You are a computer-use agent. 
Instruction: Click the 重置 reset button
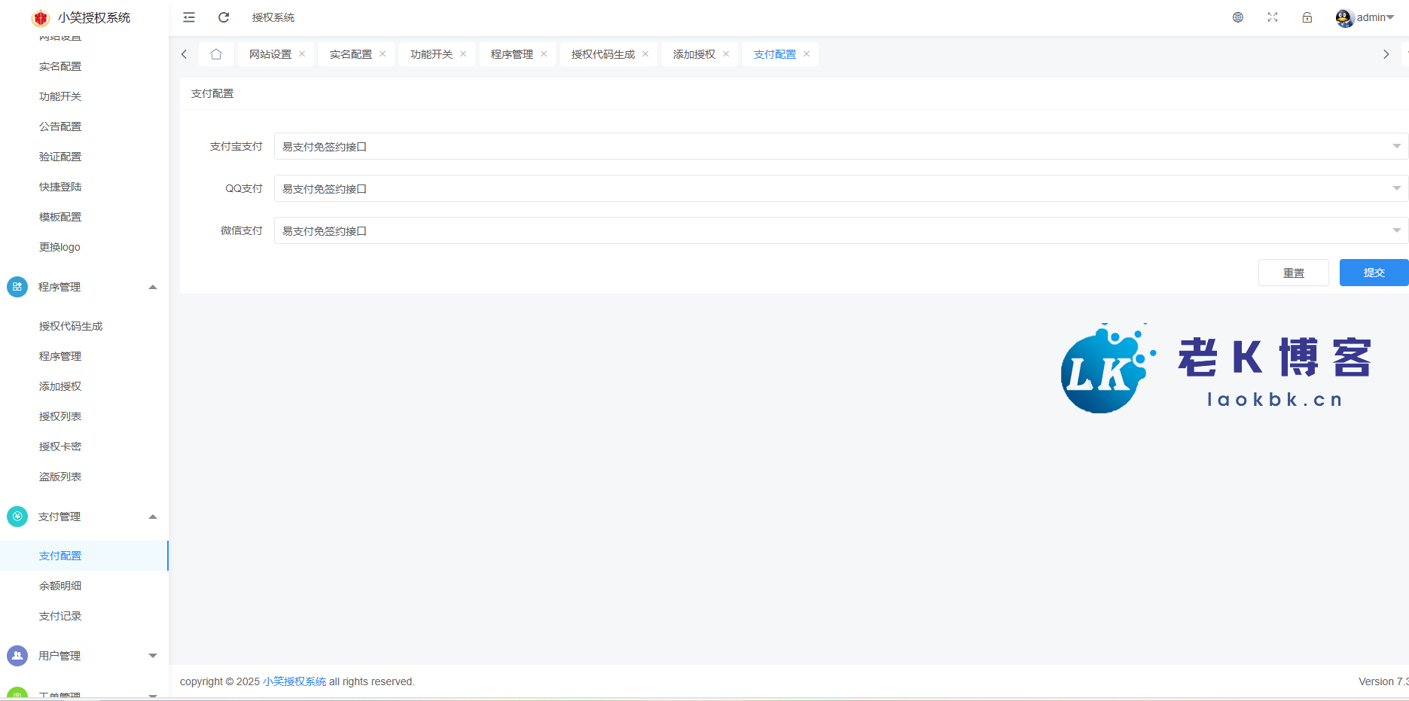coord(1294,273)
